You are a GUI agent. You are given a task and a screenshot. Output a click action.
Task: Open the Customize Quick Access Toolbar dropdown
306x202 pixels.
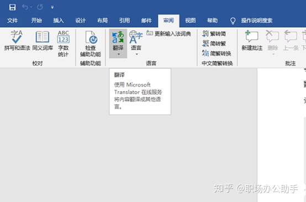point(52,7)
